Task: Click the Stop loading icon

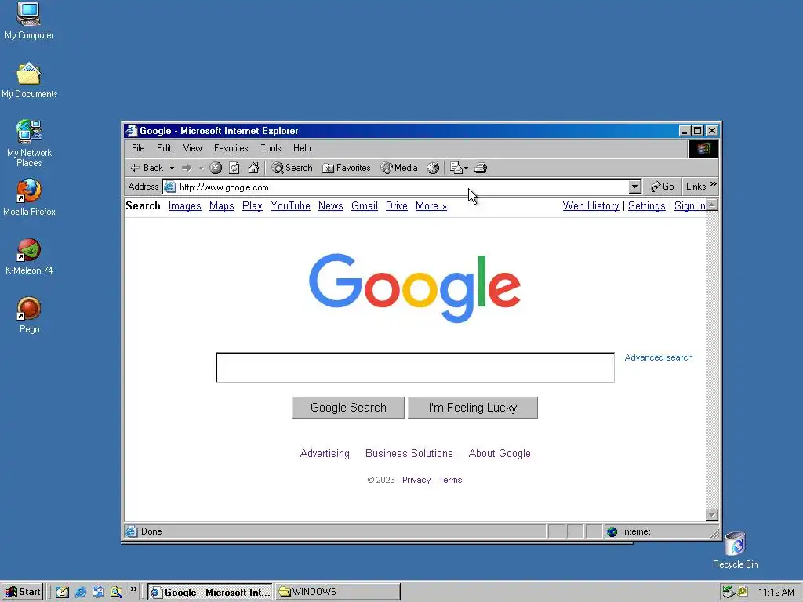Action: (x=216, y=168)
